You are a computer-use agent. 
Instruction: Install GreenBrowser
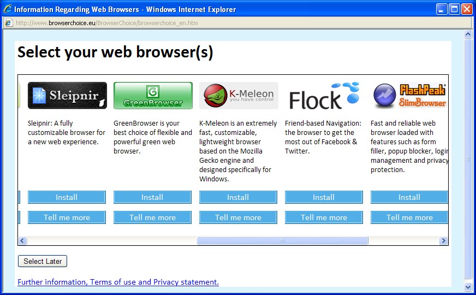click(152, 197)
